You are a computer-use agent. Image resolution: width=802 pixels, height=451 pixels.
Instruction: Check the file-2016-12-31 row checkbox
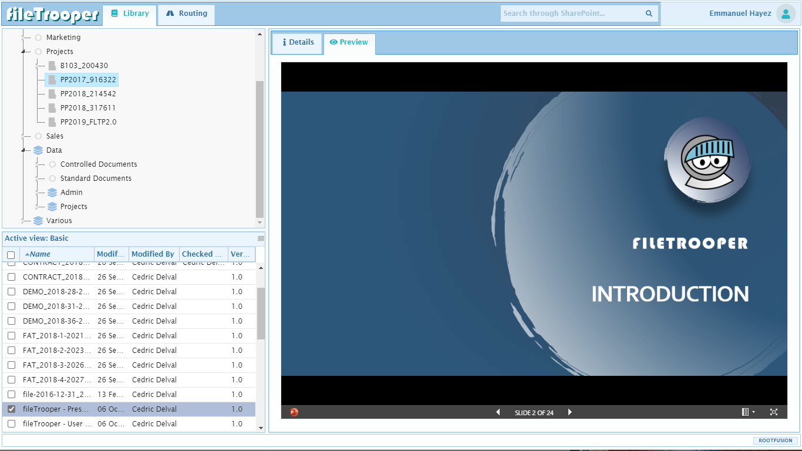point(11,395)
